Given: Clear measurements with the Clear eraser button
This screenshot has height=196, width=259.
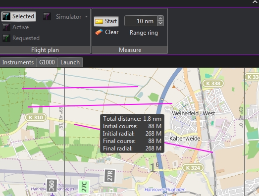Looking at the screenshot, I should tap(107, 32).
